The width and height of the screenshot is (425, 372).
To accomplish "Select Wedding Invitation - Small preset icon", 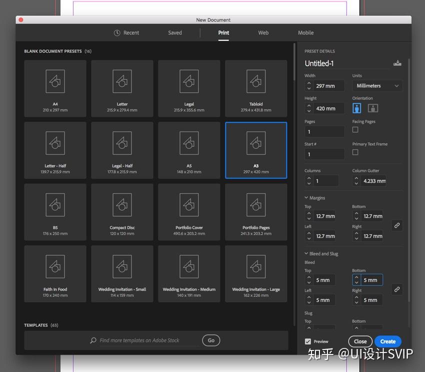I will click(122, 266).
